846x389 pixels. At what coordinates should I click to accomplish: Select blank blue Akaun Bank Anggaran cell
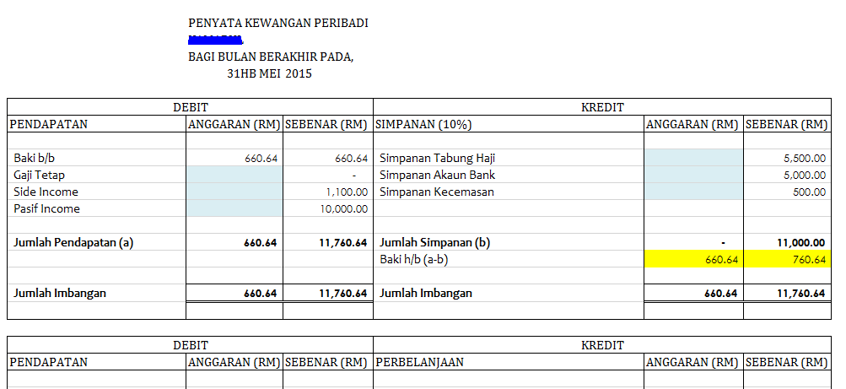point(693,175)
